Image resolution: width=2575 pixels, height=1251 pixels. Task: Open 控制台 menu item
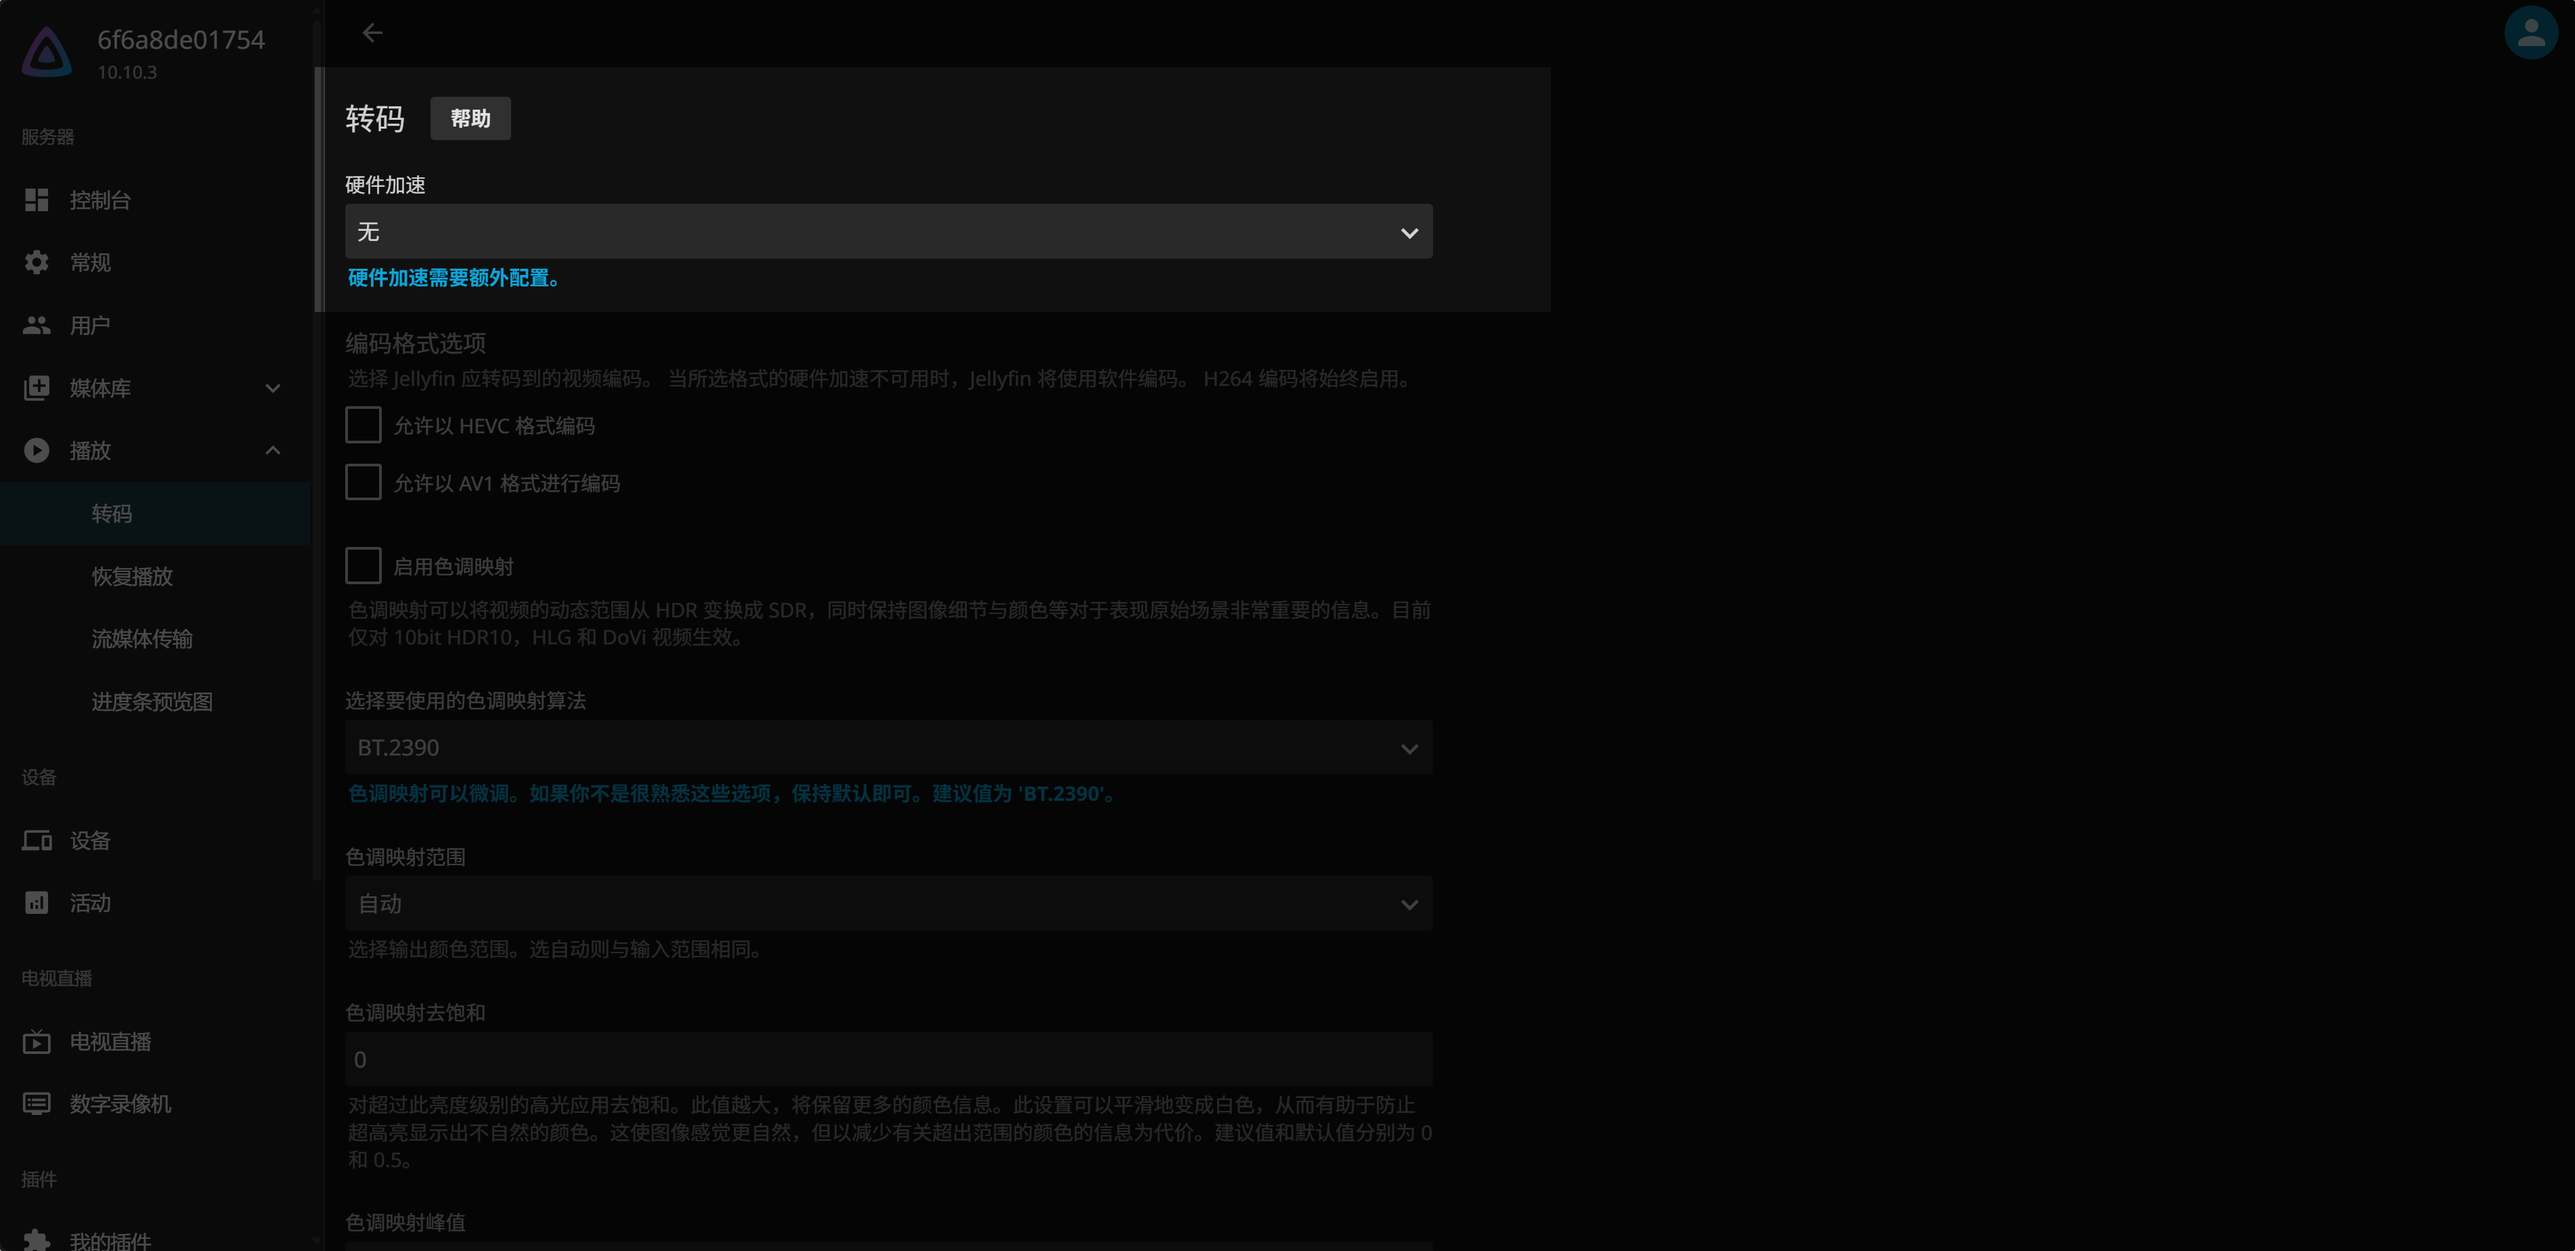(x=155, y=200)
